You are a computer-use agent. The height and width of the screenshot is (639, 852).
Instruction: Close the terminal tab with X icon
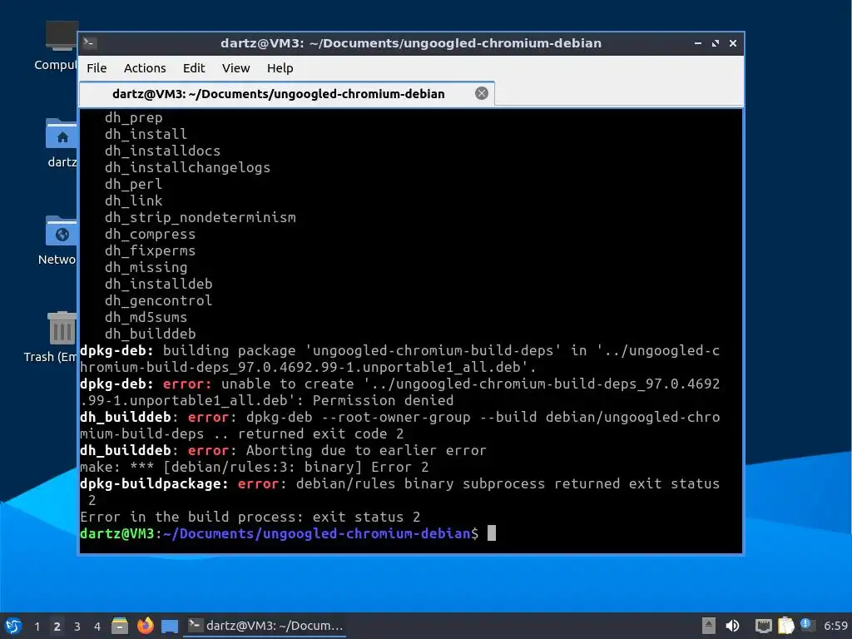click(482, 93)
